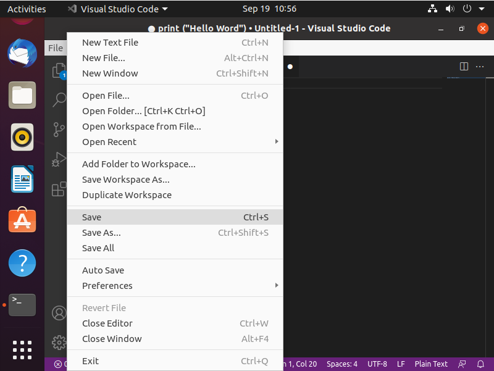Change the Plain Text language mode

point(431,364)
